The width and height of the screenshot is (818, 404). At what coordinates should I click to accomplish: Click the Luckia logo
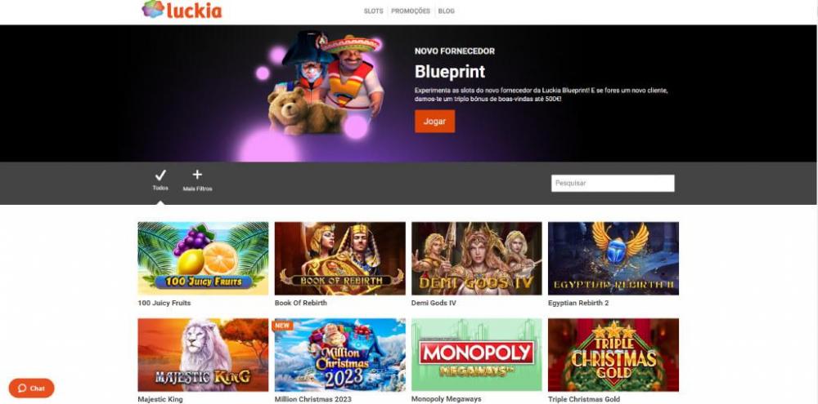182,10
